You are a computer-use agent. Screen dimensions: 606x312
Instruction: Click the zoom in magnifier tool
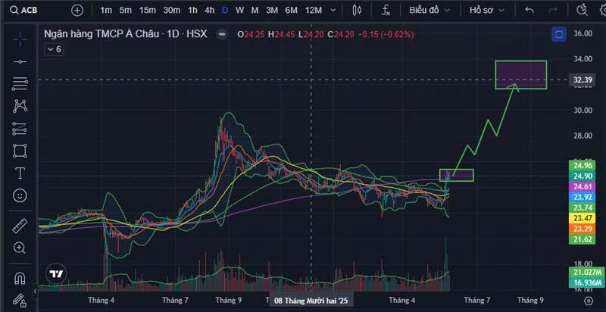coord(20,248)
